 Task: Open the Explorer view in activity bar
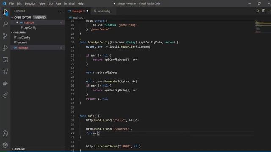(x=5, y=12)
